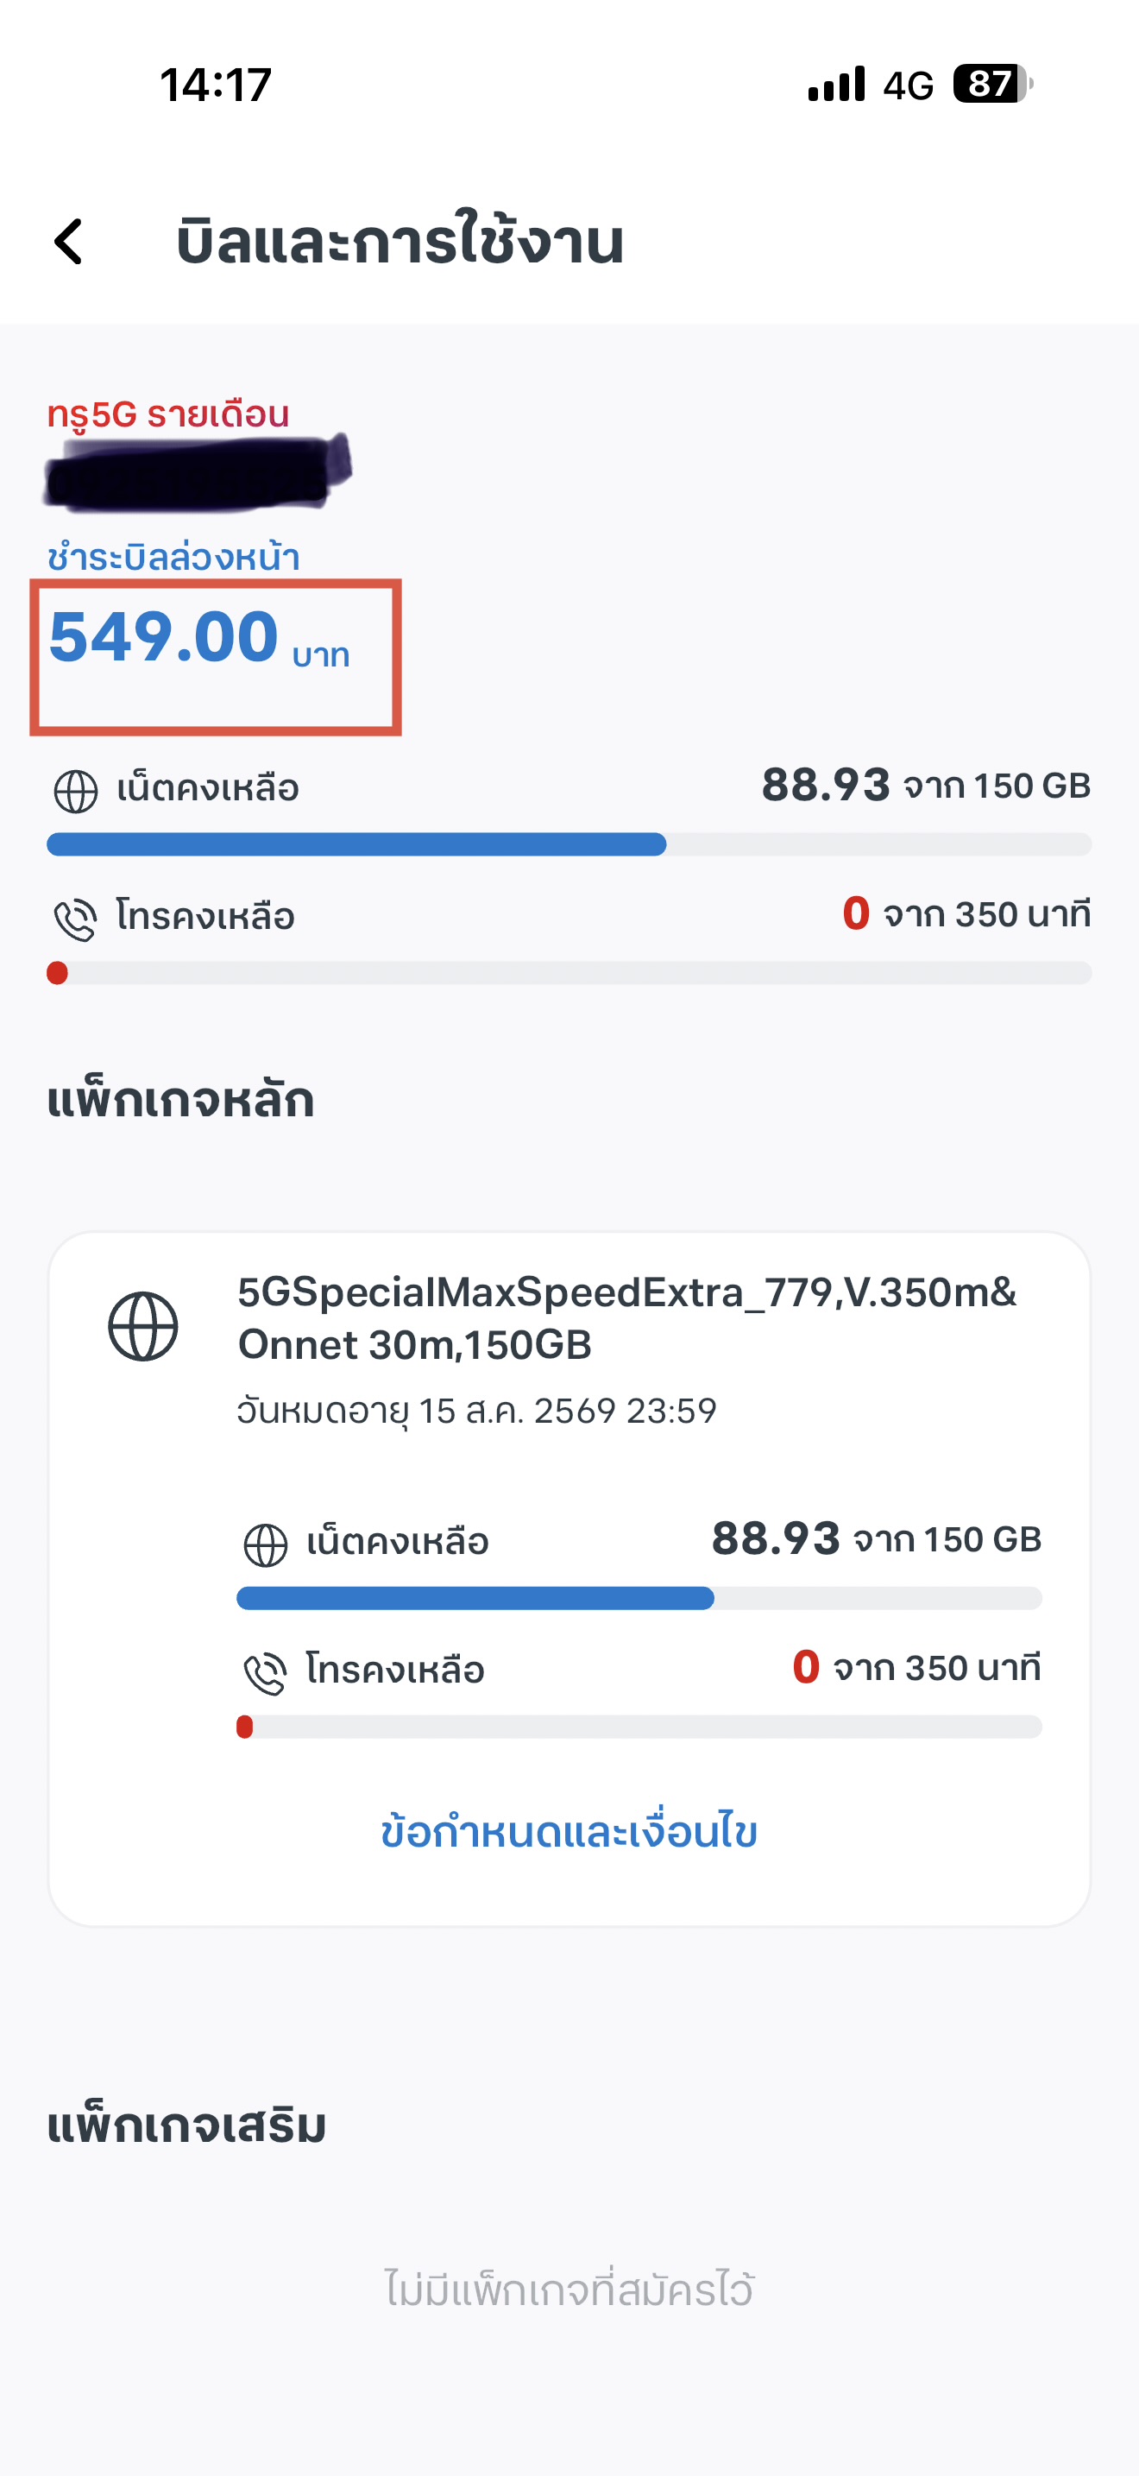This screenshot has height=2476, width=1139.
Task: Tap the 5GSpecialMaxSpeedExtra_779 package name
Action: [x=627, y=1317]
